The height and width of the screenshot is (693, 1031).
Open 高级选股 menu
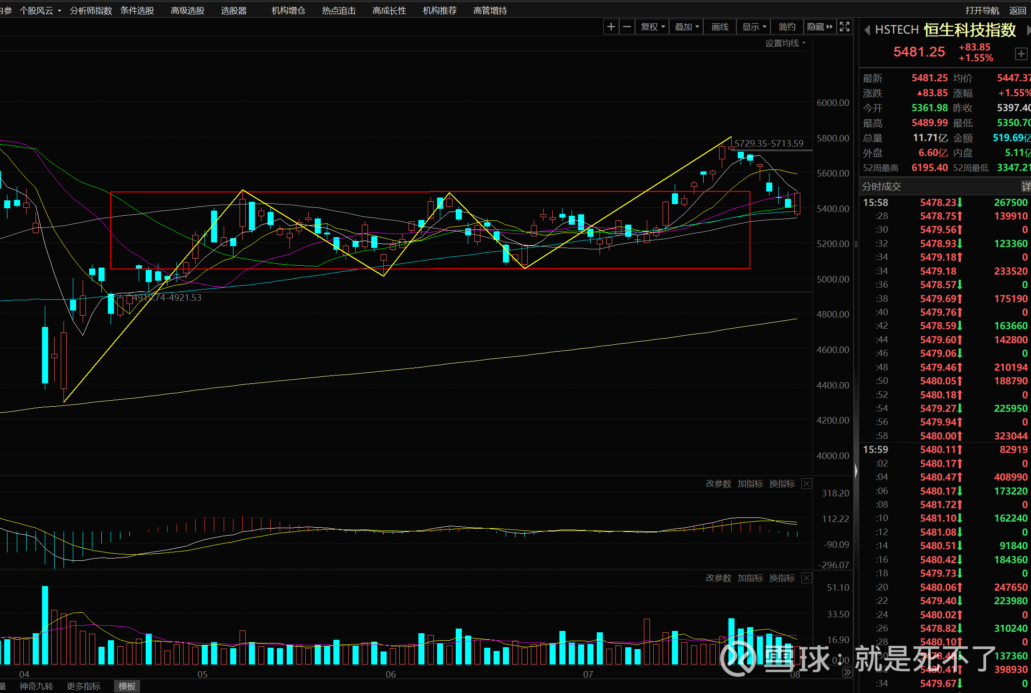pos(188,10)
